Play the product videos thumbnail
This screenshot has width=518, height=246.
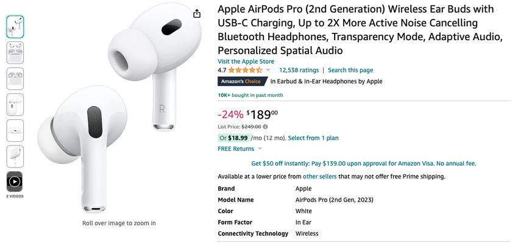tap(15, 181)
